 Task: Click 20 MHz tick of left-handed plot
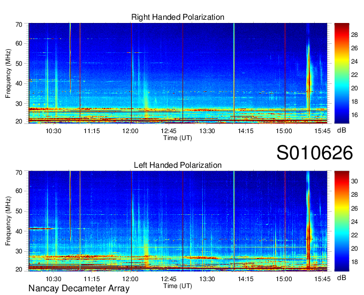tap(19, 269)
